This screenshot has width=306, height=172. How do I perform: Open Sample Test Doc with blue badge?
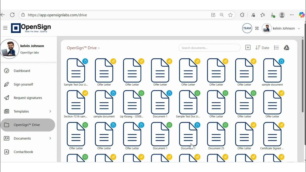click(x=76, y=73)
